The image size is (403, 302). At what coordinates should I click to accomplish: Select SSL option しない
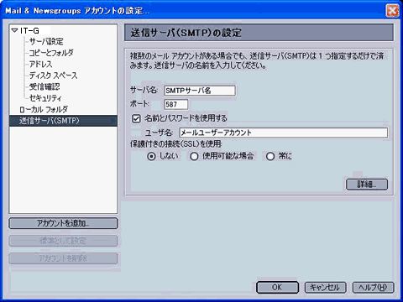[x=151, y=156]
